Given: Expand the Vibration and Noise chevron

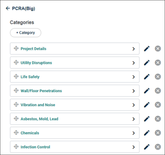Looking at the screenshot, I should click(134, 105).
